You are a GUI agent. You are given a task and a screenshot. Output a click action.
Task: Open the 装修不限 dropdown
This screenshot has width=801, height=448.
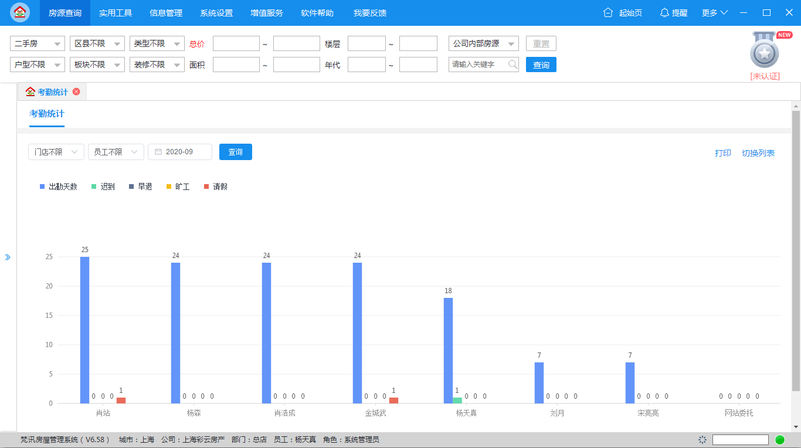tap(157, 65)
